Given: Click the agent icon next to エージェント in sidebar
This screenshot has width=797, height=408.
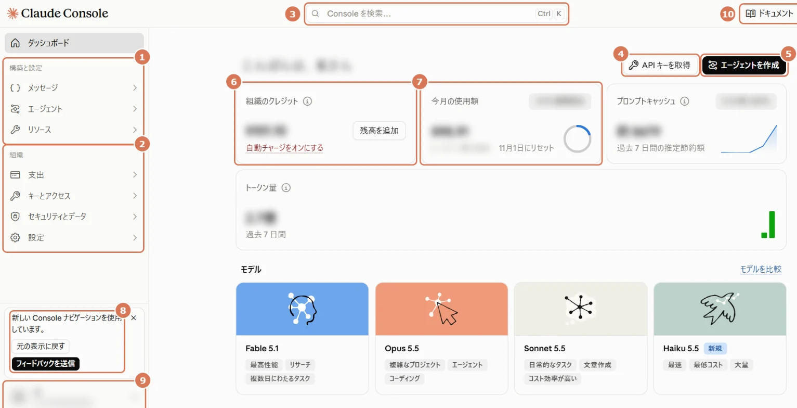Looking at the screenshot, I should click(x=16, y=109).
